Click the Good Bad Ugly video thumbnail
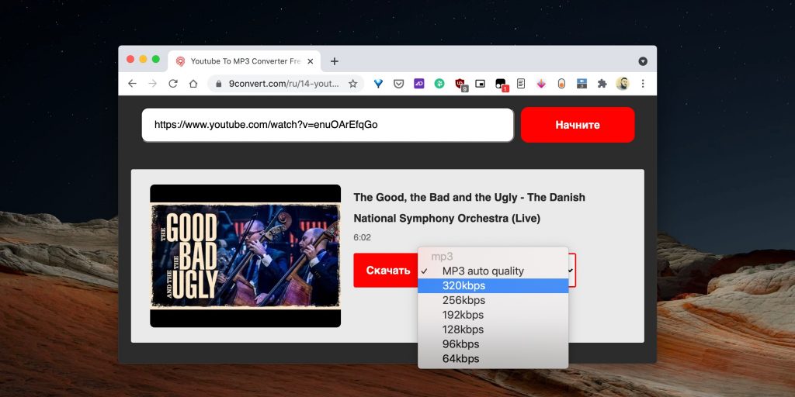This screenshot has width=795, height=397. [x=245, y=256]
